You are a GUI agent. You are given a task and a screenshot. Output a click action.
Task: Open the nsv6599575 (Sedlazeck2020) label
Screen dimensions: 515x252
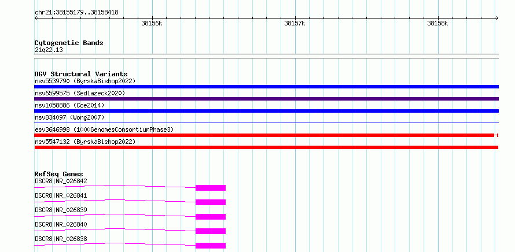[80, 93]
